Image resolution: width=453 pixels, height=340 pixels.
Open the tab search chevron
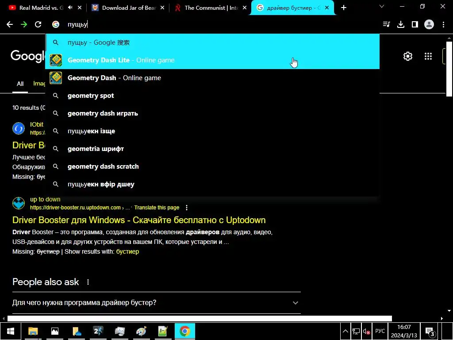[x=382, y=6]
